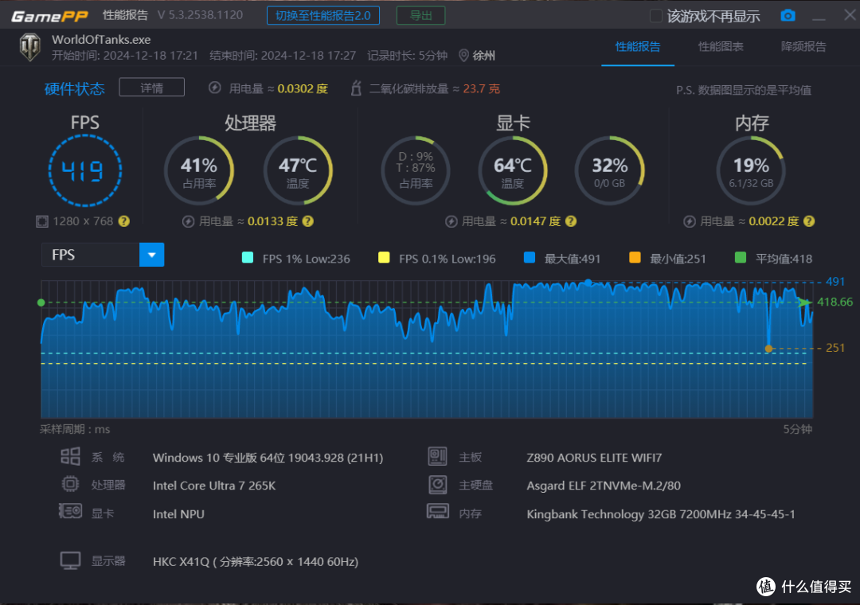Click the power icon under the GPU gauges
The width and height of the screenshot is (860, 605).
click(x=451, y=221)
